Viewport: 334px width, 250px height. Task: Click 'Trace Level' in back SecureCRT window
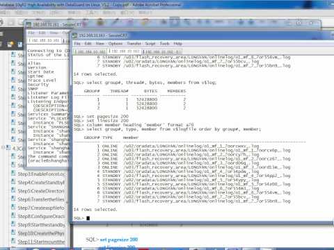(x=42, y=81)
